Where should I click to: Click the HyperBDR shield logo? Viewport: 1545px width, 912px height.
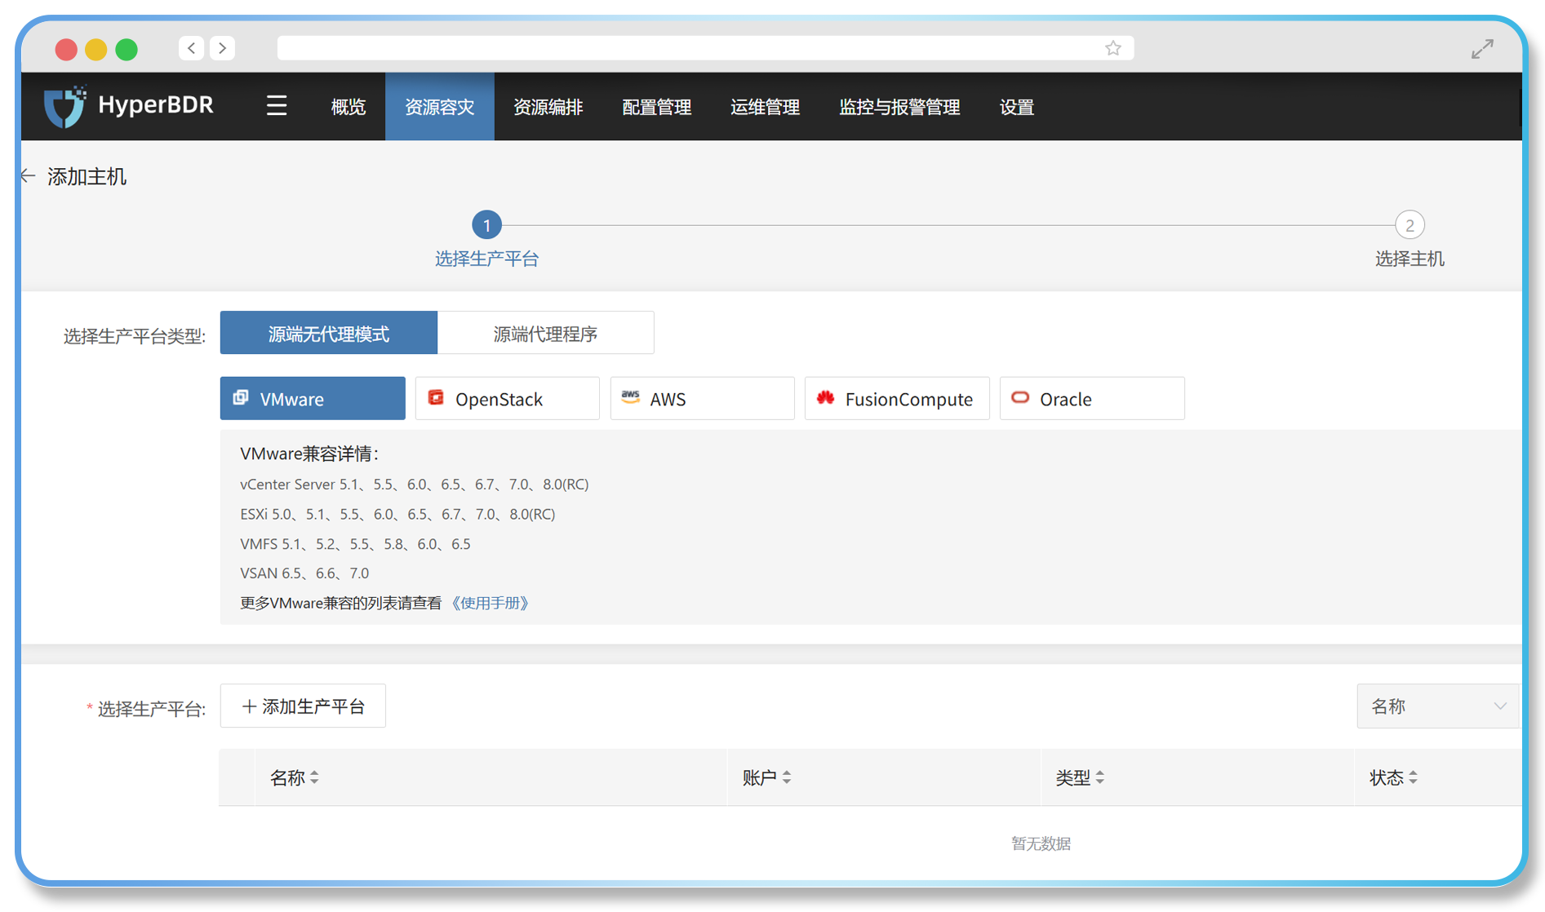(65, 104)
